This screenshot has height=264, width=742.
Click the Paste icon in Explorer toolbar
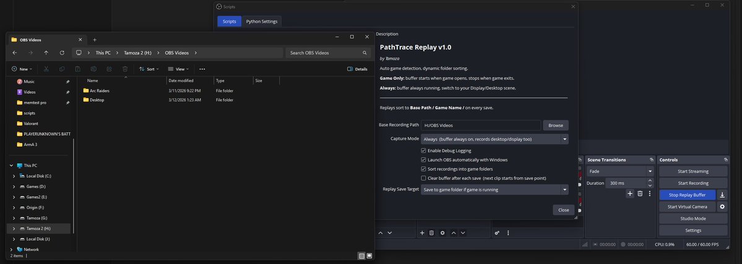tap(77, 69)
